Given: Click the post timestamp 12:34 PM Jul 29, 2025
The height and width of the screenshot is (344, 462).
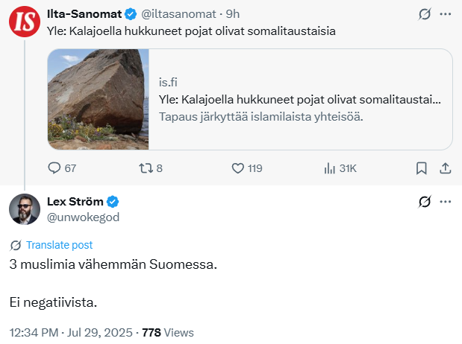Looking at the screenshot, I should tap(71, 332).
